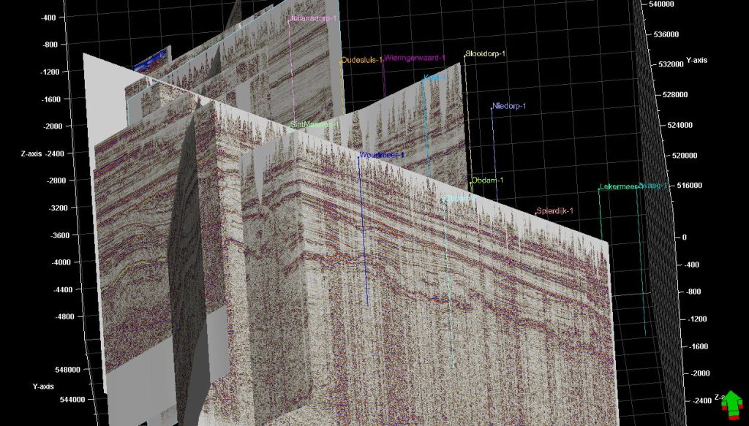Select the Oudesluis-1 well label

click(x=361, y=60)
